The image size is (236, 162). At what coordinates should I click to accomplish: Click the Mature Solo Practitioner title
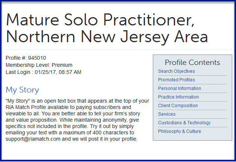point(100,20)
